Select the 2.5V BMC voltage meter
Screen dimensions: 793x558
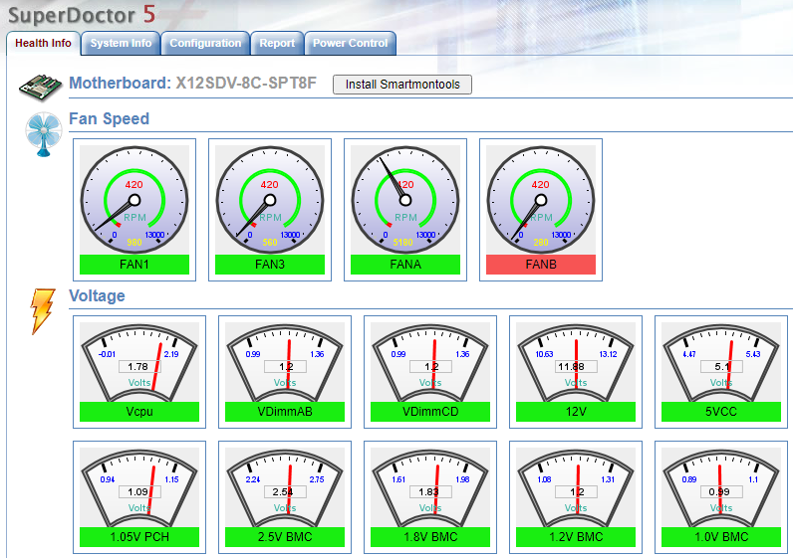[x=285, y=487]
